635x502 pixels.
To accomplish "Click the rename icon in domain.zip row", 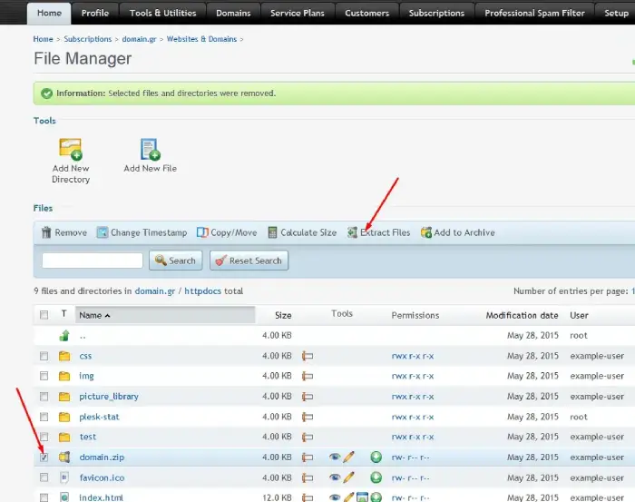I will (x=308, y=458).
